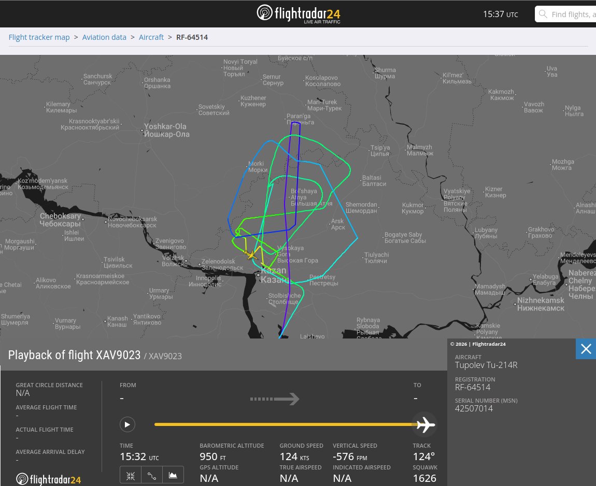Click the serial number 42507014

click(474, 408)
